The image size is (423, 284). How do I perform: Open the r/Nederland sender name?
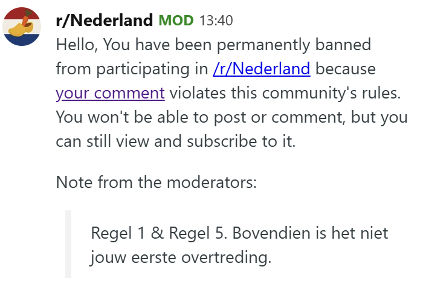[x=103, y=21]
